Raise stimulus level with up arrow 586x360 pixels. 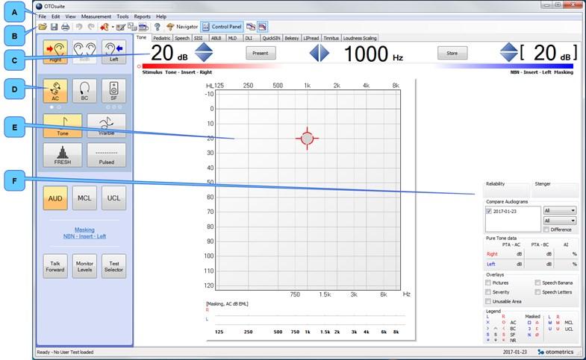point(204,47)
